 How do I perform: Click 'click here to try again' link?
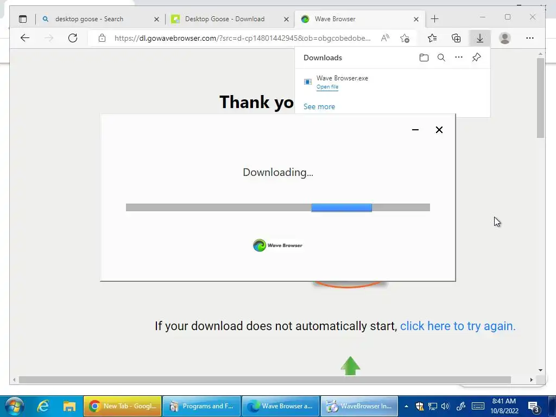pyautogui.click(x=458, y=326)
